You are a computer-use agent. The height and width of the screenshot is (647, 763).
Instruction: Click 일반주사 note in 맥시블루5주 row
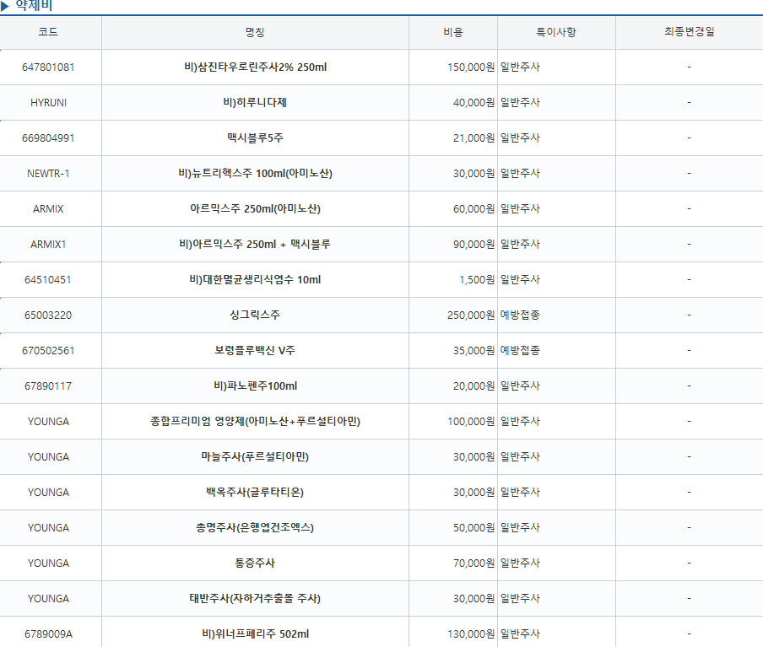pos(520,138)
